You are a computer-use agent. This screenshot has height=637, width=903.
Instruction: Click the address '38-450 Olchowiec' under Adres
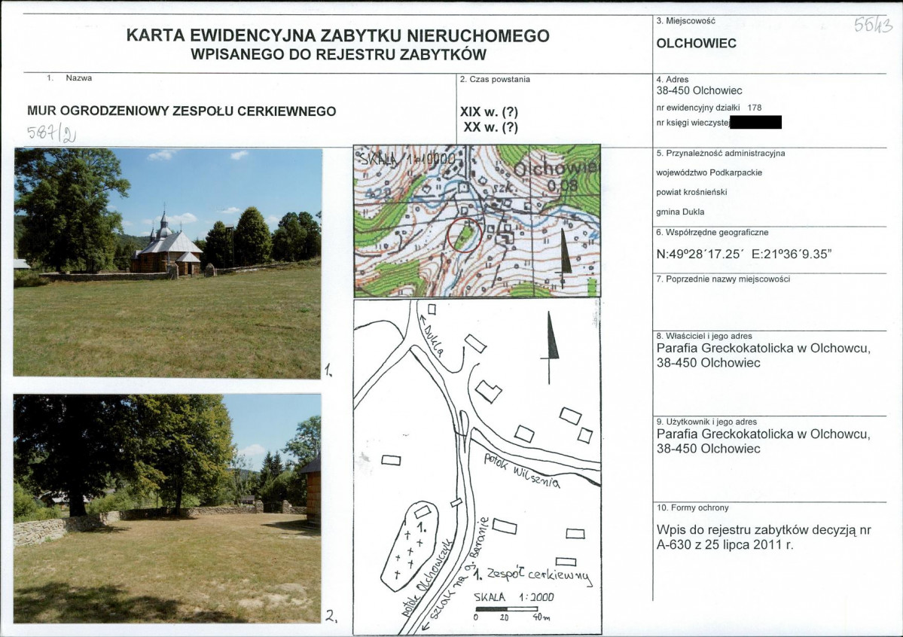tap(699, 90)
